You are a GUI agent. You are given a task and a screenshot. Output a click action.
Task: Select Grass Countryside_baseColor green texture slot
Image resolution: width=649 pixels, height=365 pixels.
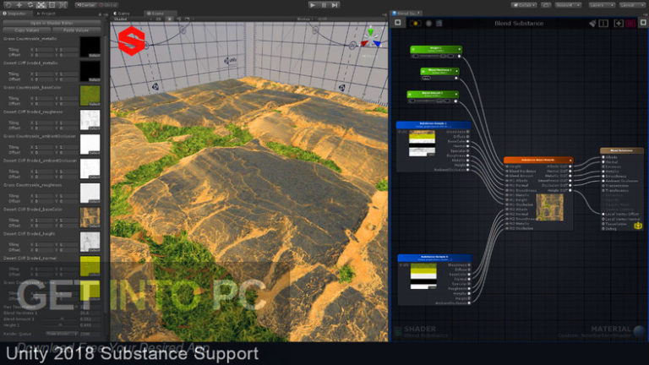click(x=90, y=95)
